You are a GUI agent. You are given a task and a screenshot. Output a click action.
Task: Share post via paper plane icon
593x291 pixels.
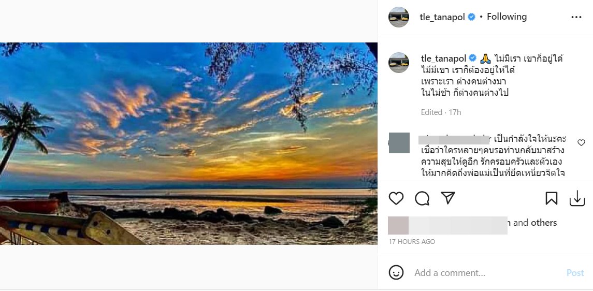pos(447,198)
